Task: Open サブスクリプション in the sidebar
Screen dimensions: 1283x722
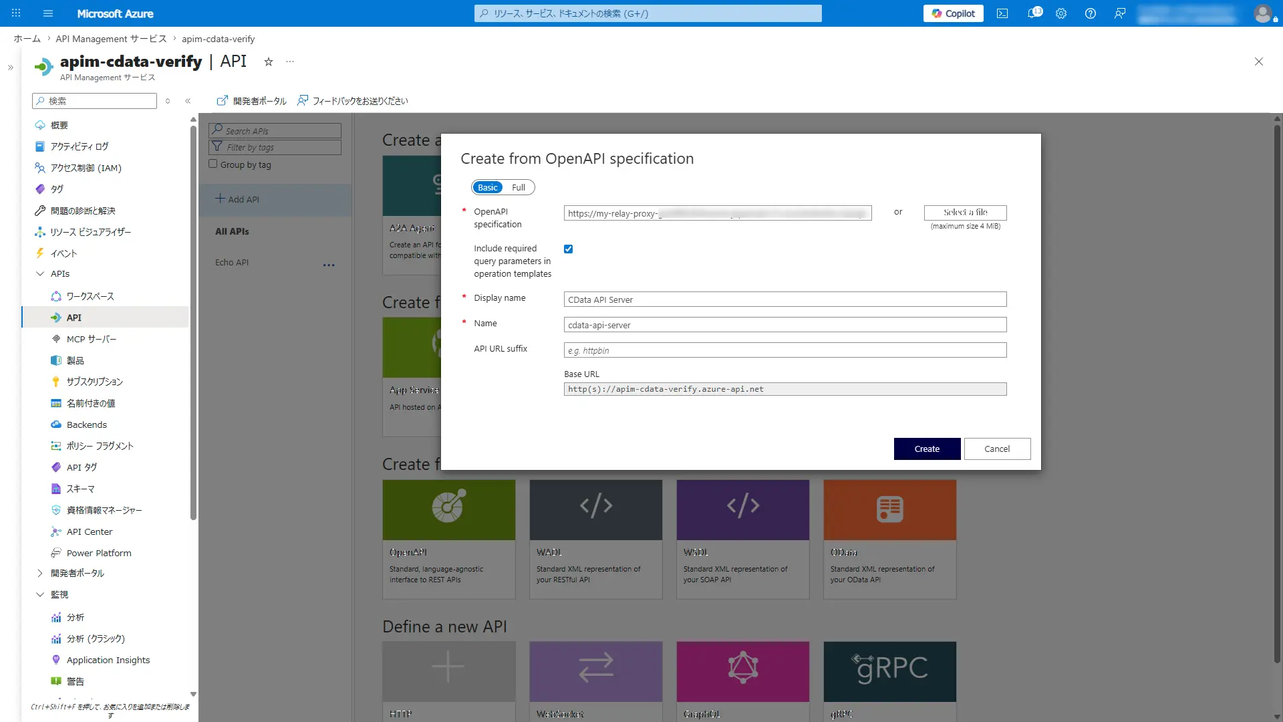Action: (x=94, y=382)
